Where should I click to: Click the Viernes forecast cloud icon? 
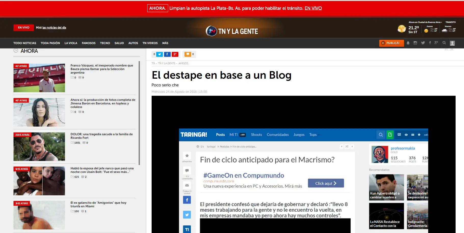point(445,31)
